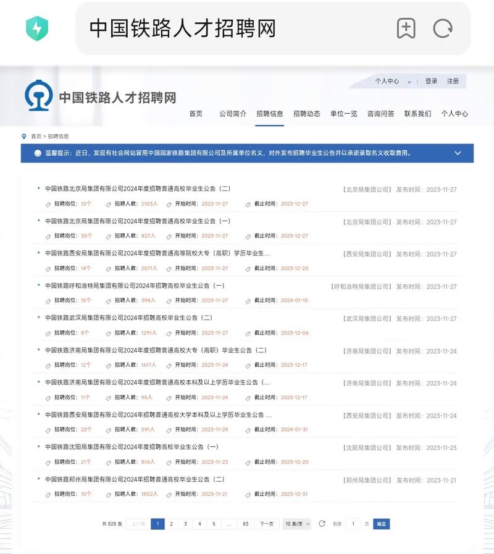Click the 共 828 条 total count text
The image size is (494, 554).
[112, 524]
